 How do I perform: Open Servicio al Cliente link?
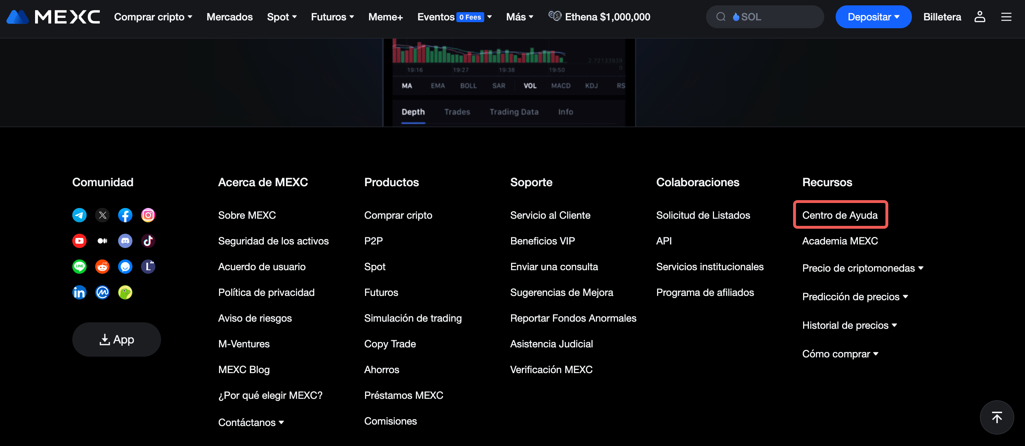point(550,215)
